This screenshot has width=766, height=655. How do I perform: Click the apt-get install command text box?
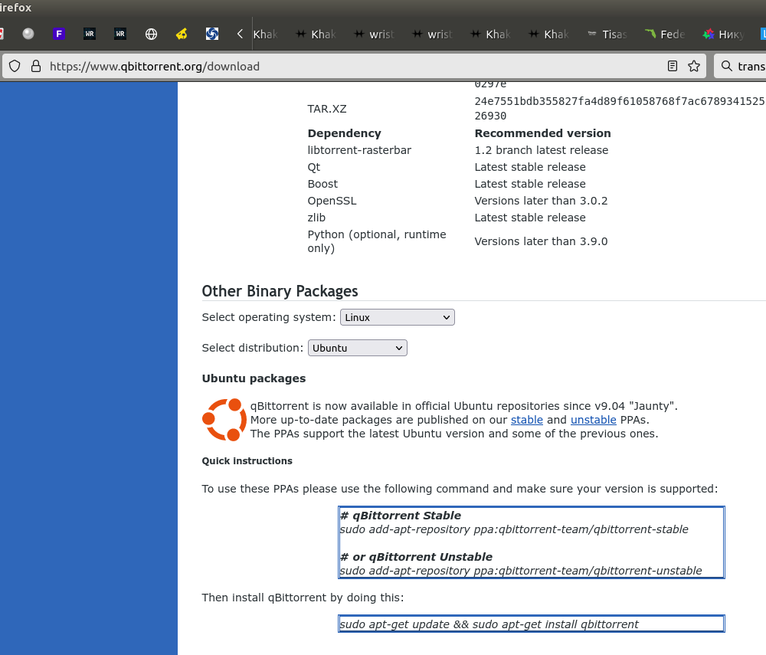[x=531, y=624]
